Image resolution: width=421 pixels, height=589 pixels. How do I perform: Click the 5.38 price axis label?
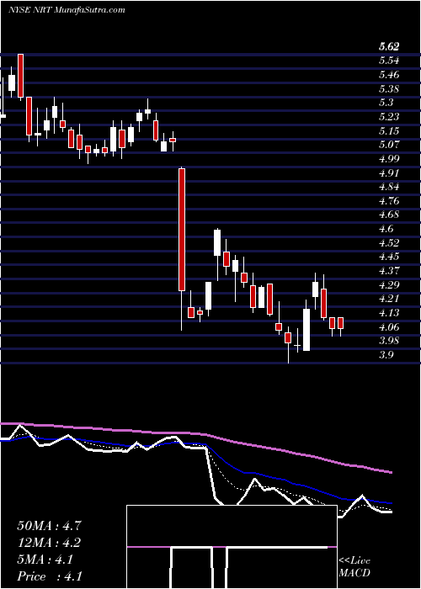pos(389,89)
